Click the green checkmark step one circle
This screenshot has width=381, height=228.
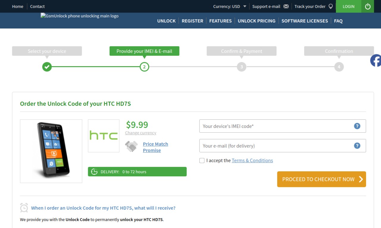coord(47,67)
